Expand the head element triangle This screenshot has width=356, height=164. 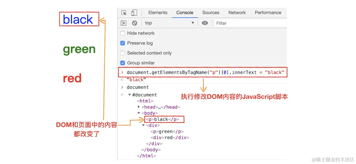click(139, 107)
